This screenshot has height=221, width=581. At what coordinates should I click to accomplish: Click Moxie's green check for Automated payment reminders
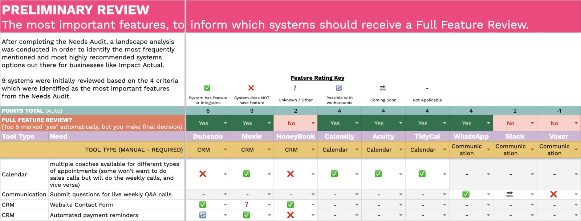pos(247,215)
